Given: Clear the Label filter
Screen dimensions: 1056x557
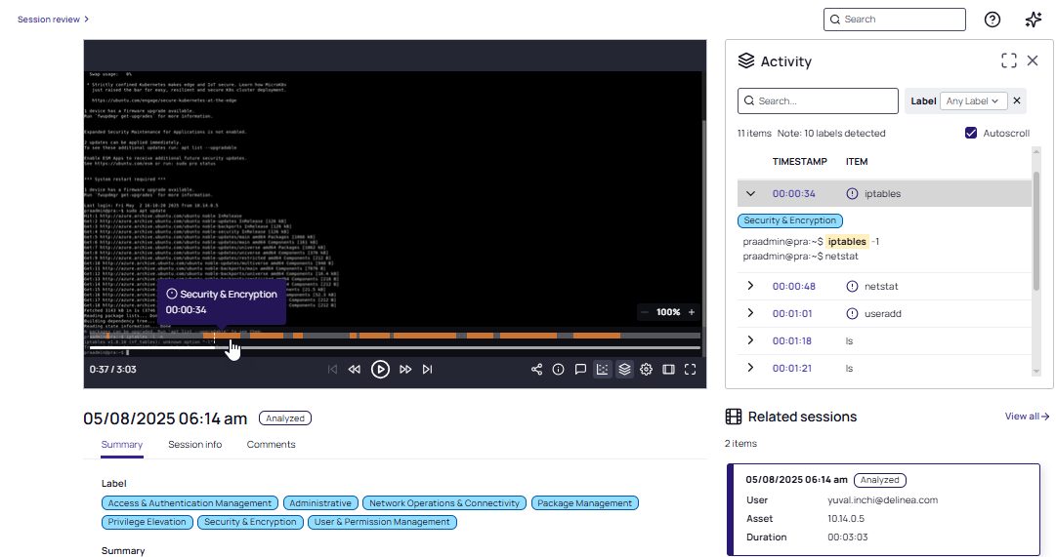Looking at the screenshot, I should [1017, 100].
